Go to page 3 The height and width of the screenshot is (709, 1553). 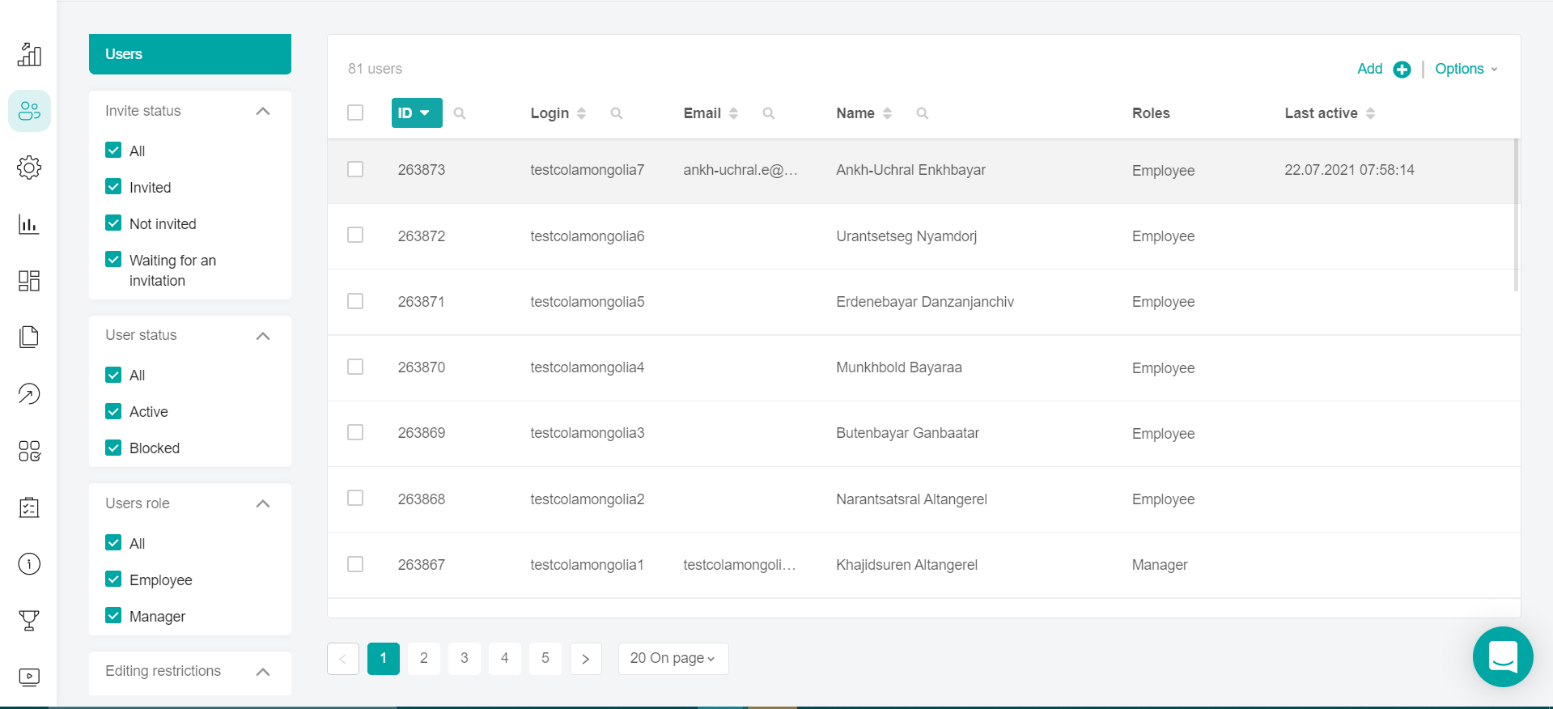click(x=465, y=659)
